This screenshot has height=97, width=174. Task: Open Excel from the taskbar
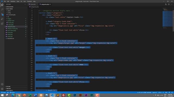30,95
